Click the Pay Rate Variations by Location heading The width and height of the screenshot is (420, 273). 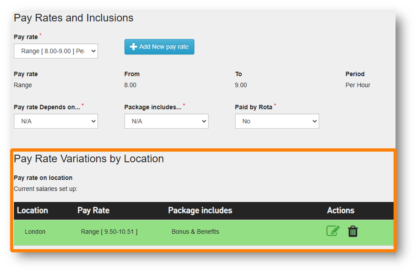click(x=89, y=159)
